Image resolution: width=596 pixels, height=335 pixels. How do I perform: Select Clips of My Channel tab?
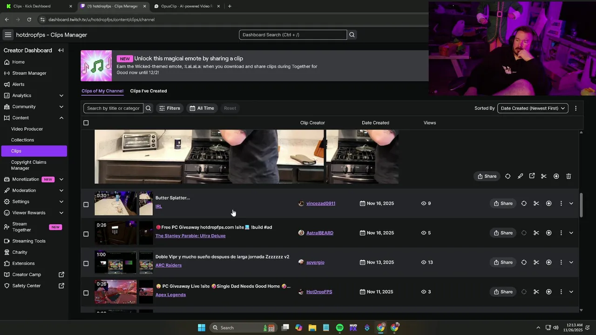tap(102, 91)
